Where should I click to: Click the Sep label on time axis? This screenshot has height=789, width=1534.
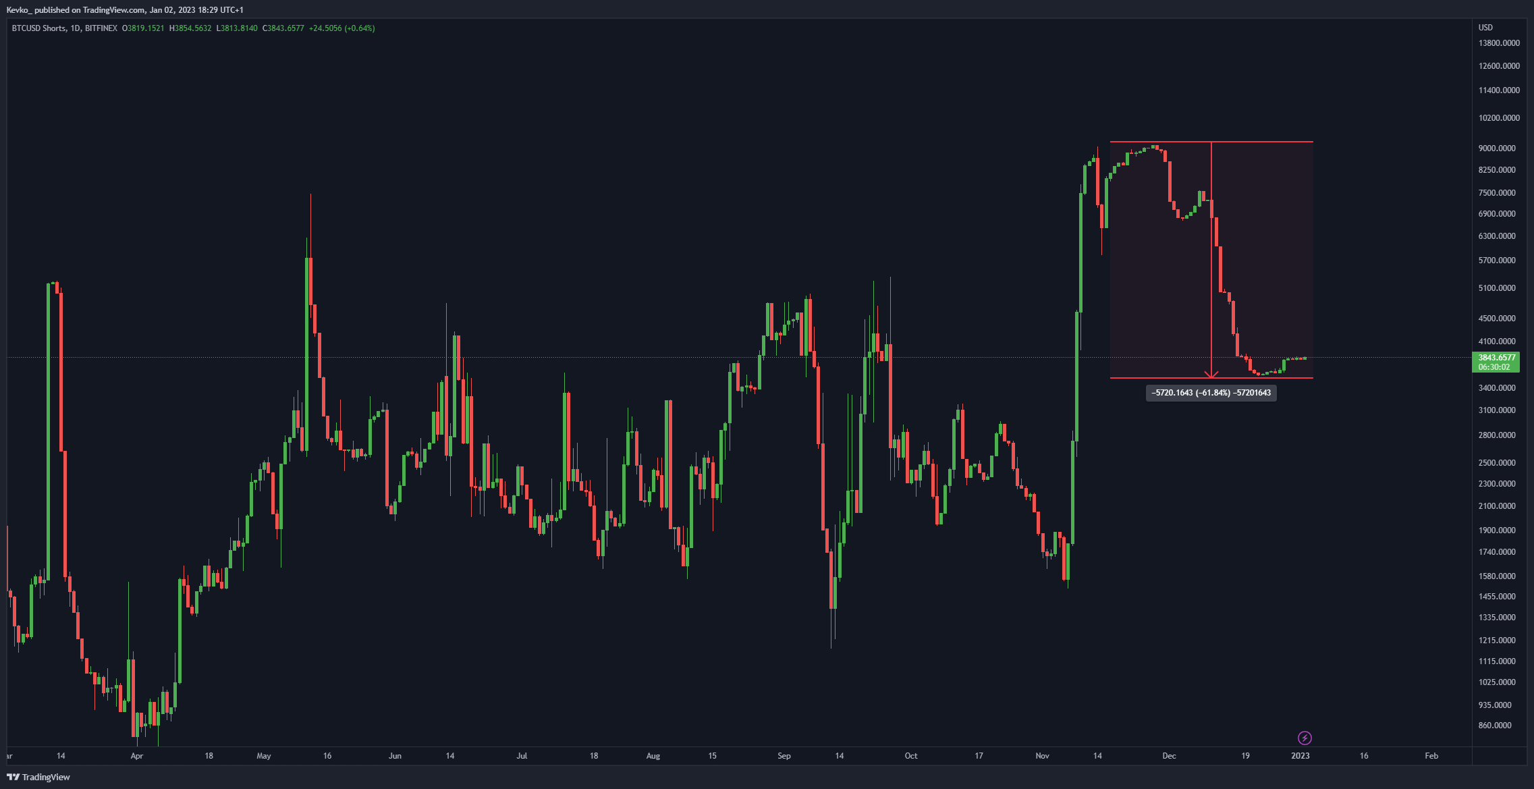(x=784, y=756)
